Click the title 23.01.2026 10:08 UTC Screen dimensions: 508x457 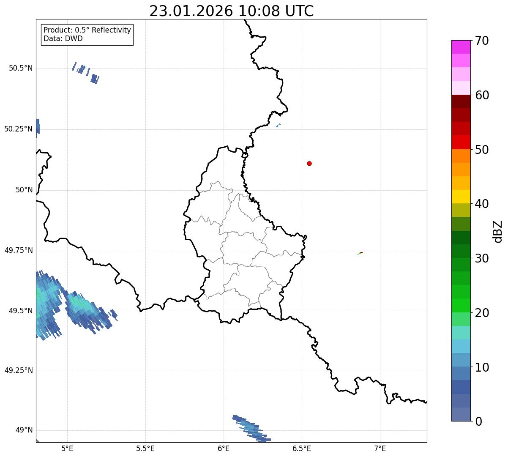click(232, 11)
